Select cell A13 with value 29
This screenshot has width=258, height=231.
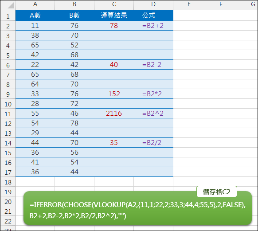(x=35, y=133)
